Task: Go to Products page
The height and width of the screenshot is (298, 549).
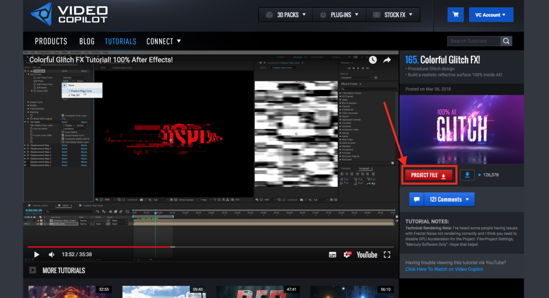Action: point(51,41)
